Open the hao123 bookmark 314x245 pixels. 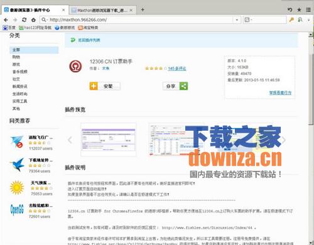35,28
